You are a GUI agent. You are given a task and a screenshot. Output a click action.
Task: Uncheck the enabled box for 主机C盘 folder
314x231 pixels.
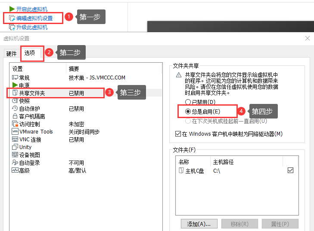coord(290,170)
